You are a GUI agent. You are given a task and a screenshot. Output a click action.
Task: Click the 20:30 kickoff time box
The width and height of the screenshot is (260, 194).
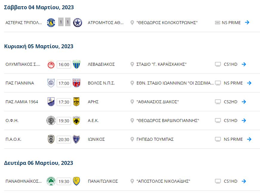point(64,139)
